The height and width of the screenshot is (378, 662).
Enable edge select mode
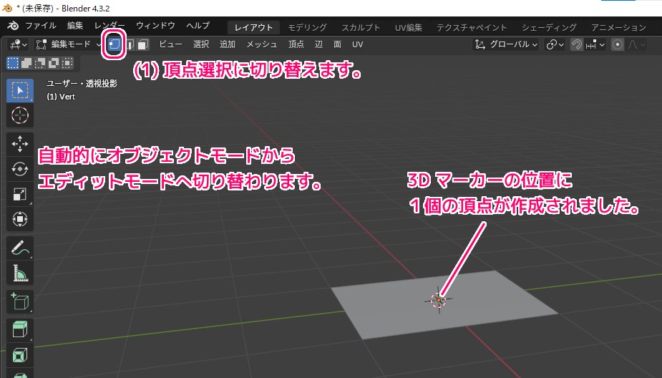(x=130, y=44)
